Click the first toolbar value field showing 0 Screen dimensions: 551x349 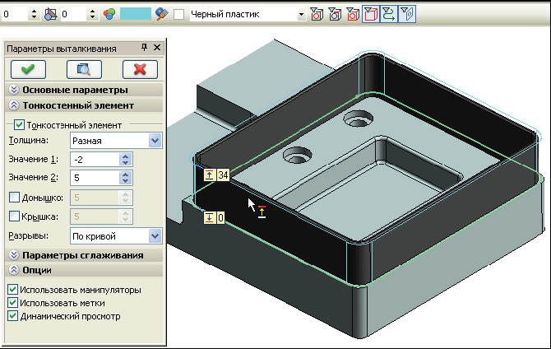pyautogui.click(x=15, y=15)
